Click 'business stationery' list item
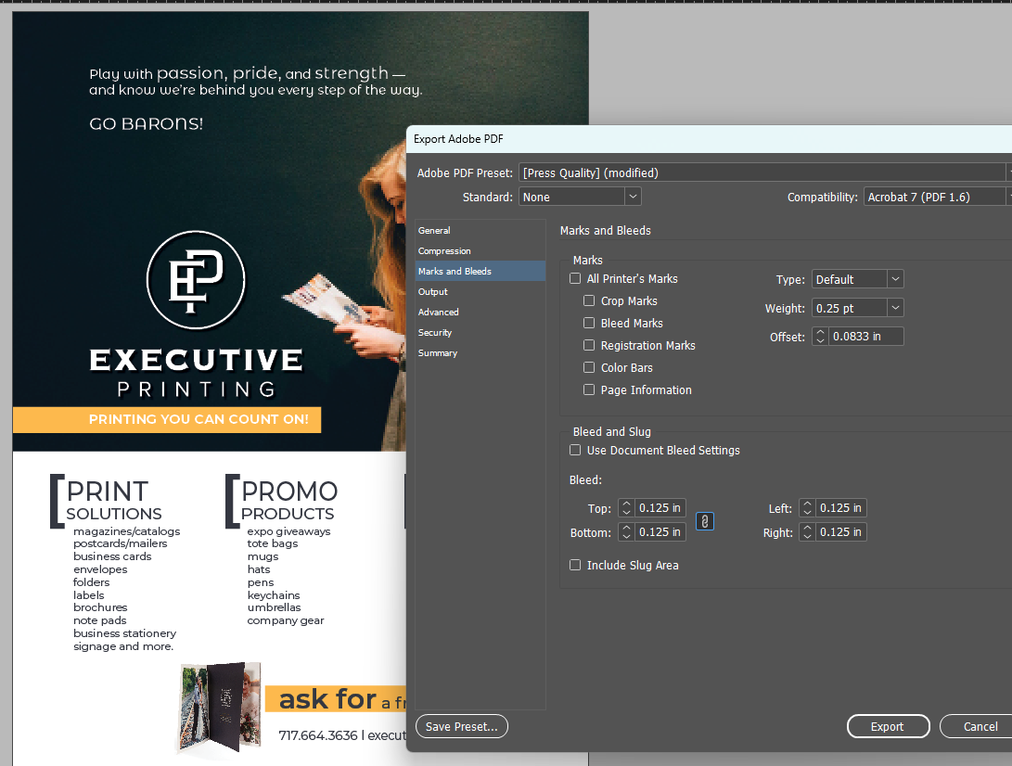1012x766 pixels. pyautogui.click(x=124, y=633)
